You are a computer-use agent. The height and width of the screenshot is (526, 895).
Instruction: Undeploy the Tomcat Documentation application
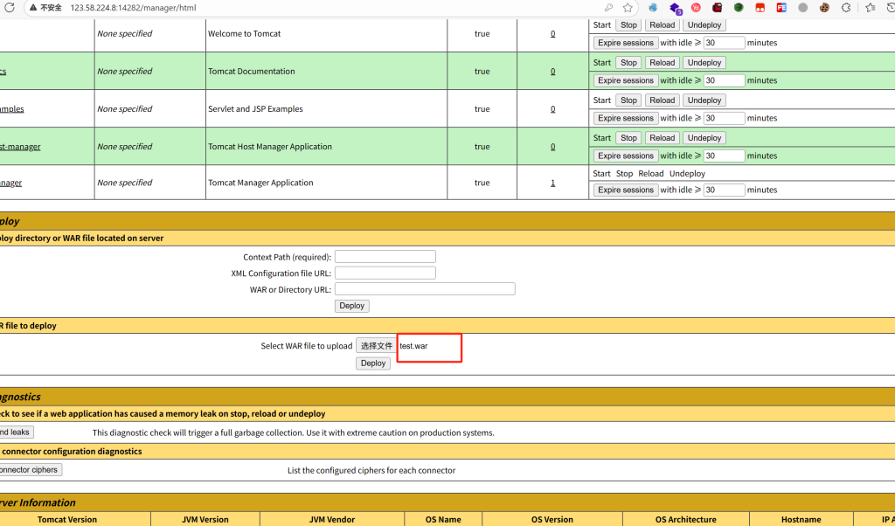[x=704, y=63]
